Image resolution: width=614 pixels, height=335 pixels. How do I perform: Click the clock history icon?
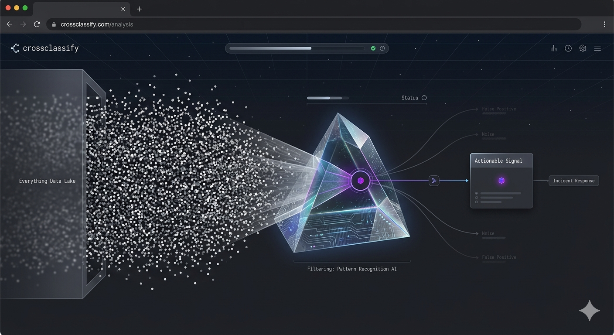[x=568, y=48]
